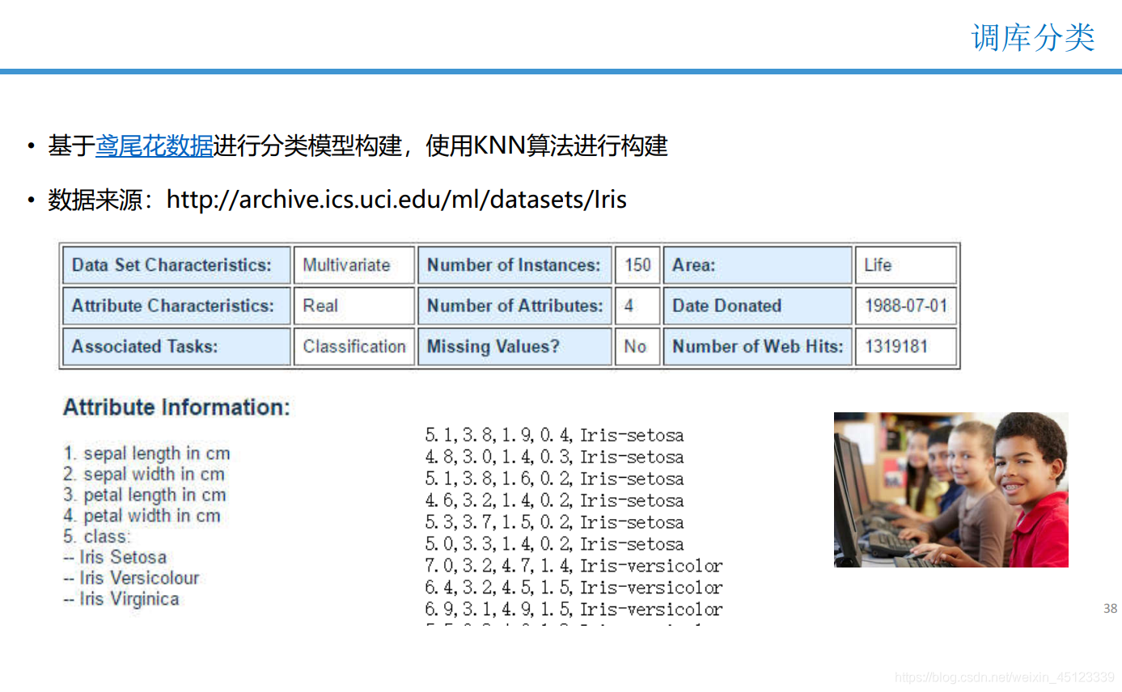Select data row '6.4,3.2,4.5,1.5,Iris-versicolor'
This screenshot has width=1122, height=692.
[x=574, y=588]
